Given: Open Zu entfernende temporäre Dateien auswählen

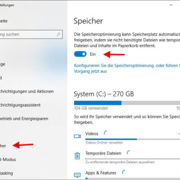Looking at the screenshot, I should point(120,162).
